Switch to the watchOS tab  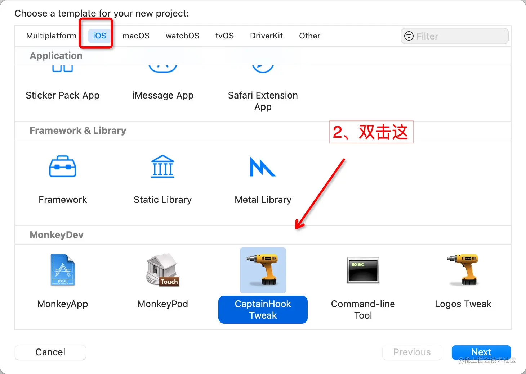182,36
